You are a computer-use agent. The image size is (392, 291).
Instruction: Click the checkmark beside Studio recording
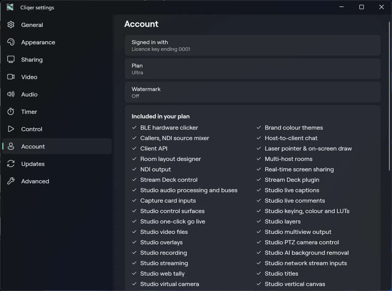click(x=134, y=253)
